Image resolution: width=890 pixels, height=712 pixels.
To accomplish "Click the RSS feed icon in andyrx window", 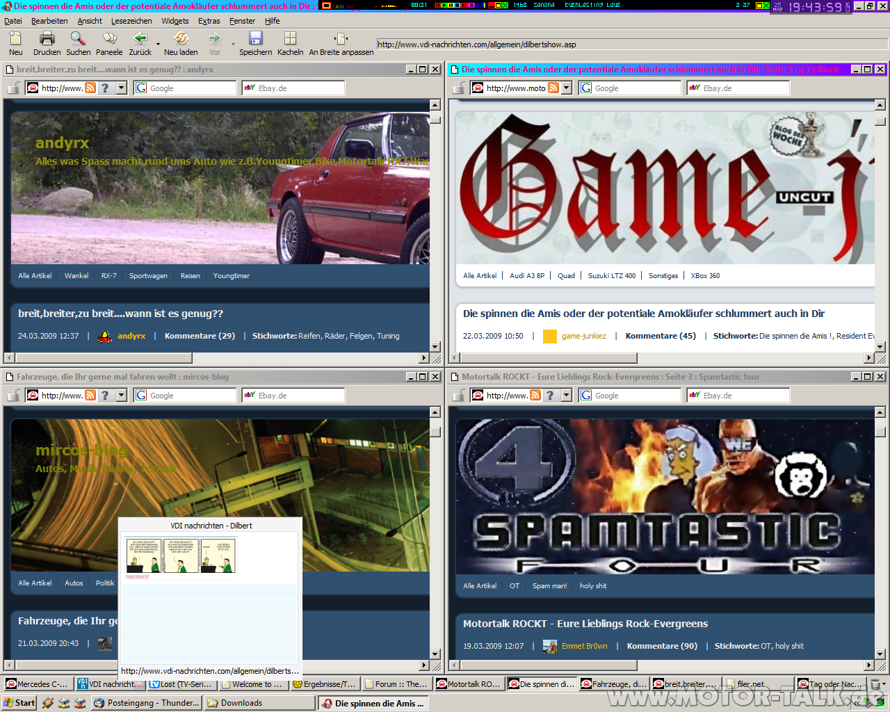I will (90, 88).
